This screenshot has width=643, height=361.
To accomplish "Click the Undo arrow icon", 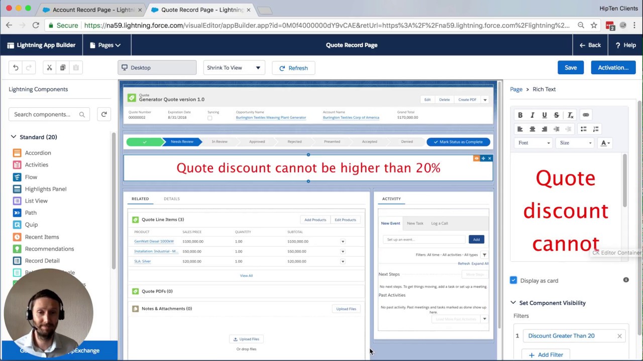I will 16,68.
